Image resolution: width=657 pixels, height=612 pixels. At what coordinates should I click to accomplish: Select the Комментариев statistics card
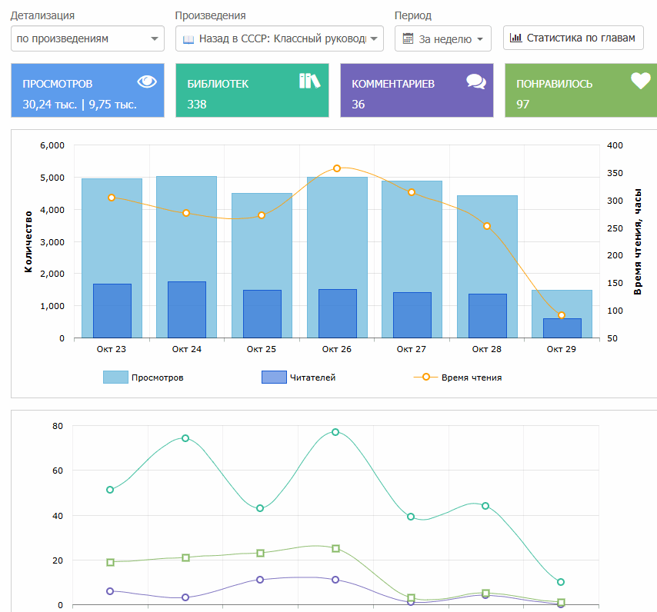coord(416,91)
